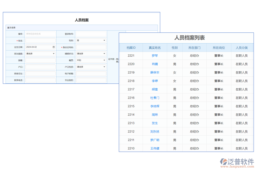Image resolution: width=257 pixels, height=171 pixels.
Task: Open 肖晴 personnel record link
Action: coord(154,64)
